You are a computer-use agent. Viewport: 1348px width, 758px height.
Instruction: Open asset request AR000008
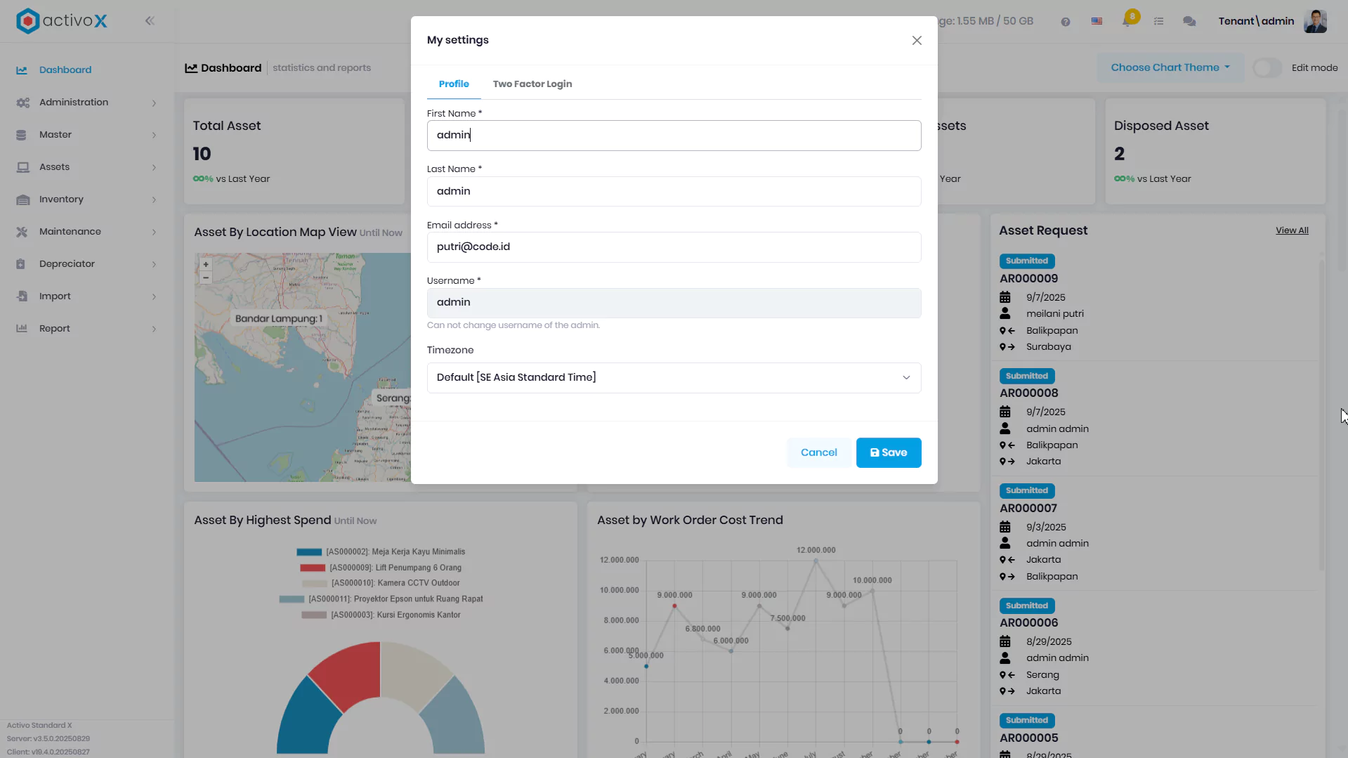coord(1028,393)
